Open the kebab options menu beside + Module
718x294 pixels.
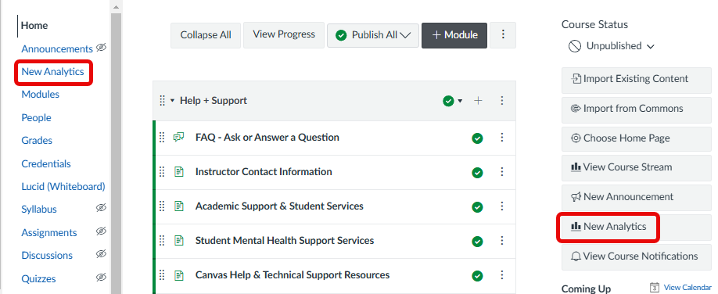point(503,35)
